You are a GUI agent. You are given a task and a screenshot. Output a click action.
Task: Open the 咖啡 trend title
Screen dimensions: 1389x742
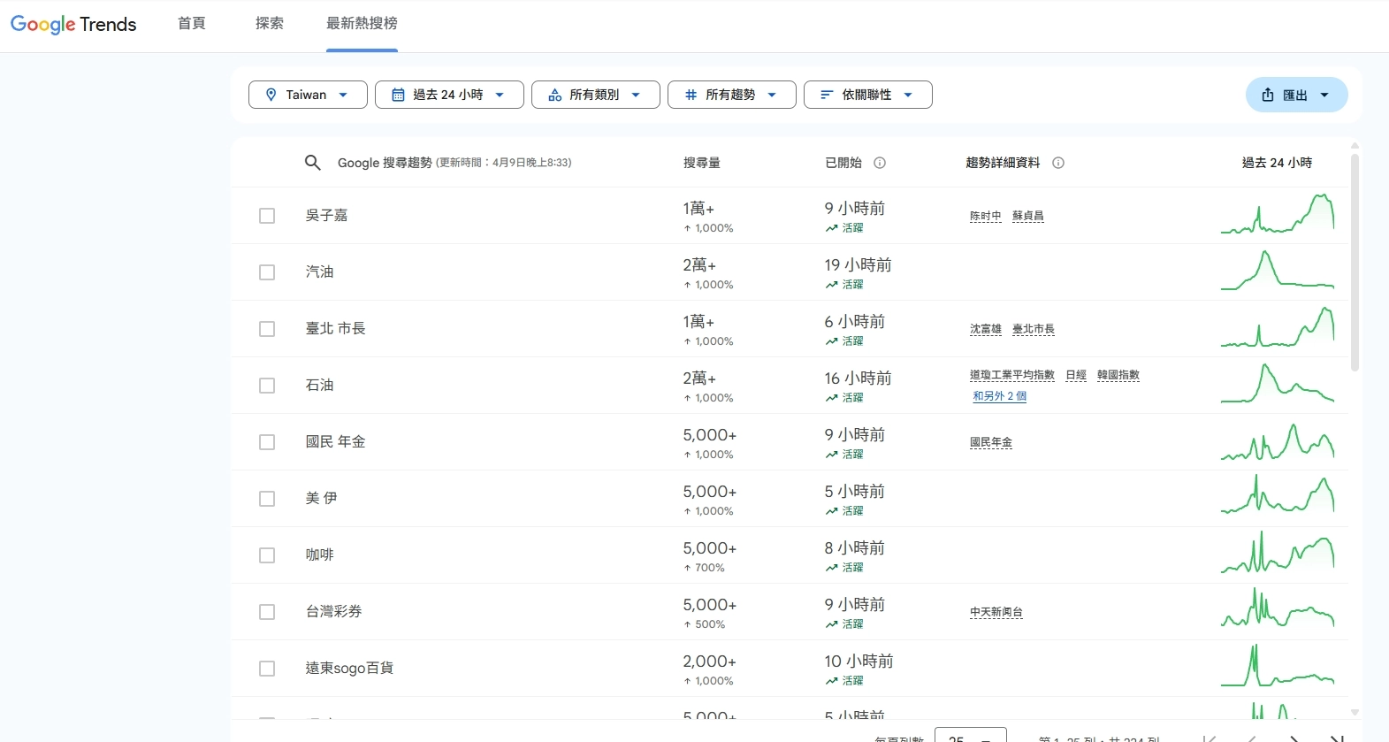pyautogui.click(x=320, y=555)
